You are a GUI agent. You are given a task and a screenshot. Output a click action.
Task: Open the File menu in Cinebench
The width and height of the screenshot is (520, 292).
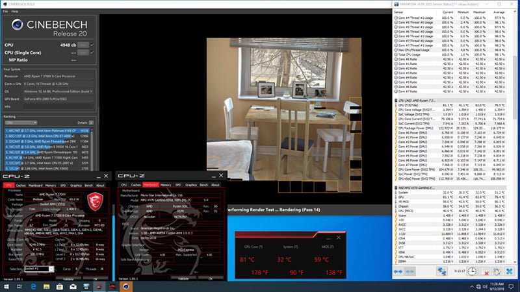pyautogui.click(x=5, y=11)
